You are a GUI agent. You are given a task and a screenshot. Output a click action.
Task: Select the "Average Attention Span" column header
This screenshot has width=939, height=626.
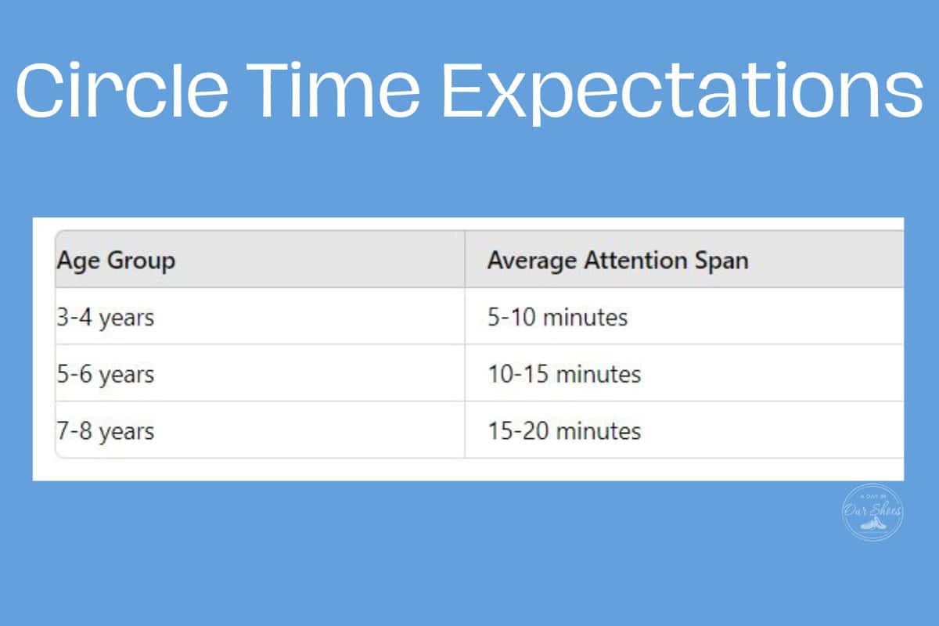(617, 260)
